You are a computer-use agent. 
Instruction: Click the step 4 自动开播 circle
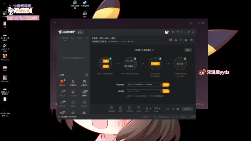[180, 64]
